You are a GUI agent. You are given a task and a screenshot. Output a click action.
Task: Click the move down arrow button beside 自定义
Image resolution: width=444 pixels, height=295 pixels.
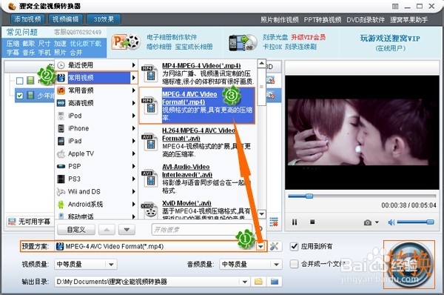pyautogui.click(x=127, y=230)
